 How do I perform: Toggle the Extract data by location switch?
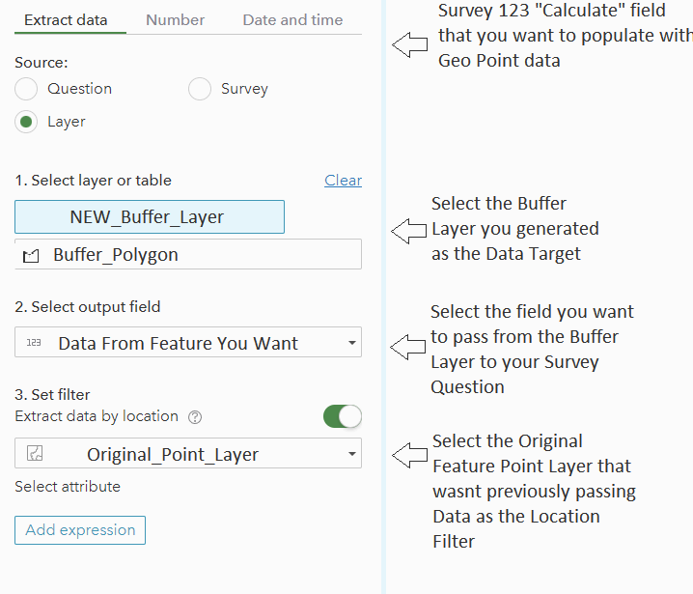[342, 416]
